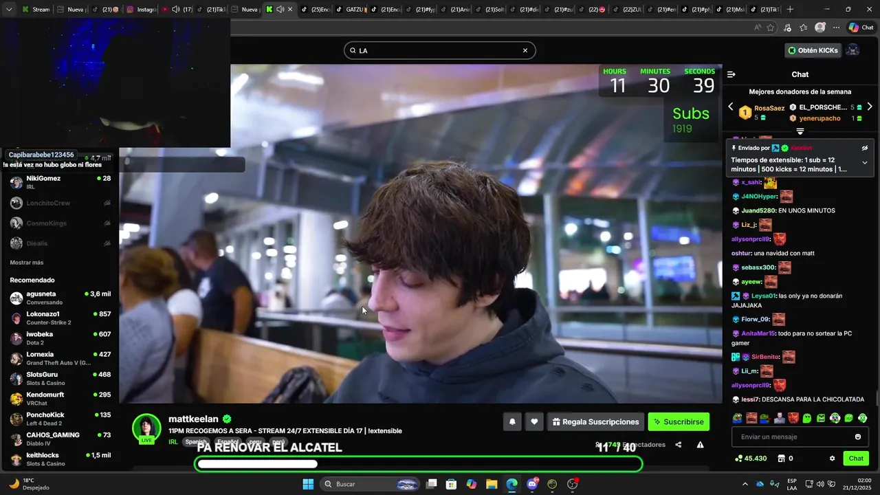Click the notification bell under the stream

pyautogui.click(x=512, y=421)
